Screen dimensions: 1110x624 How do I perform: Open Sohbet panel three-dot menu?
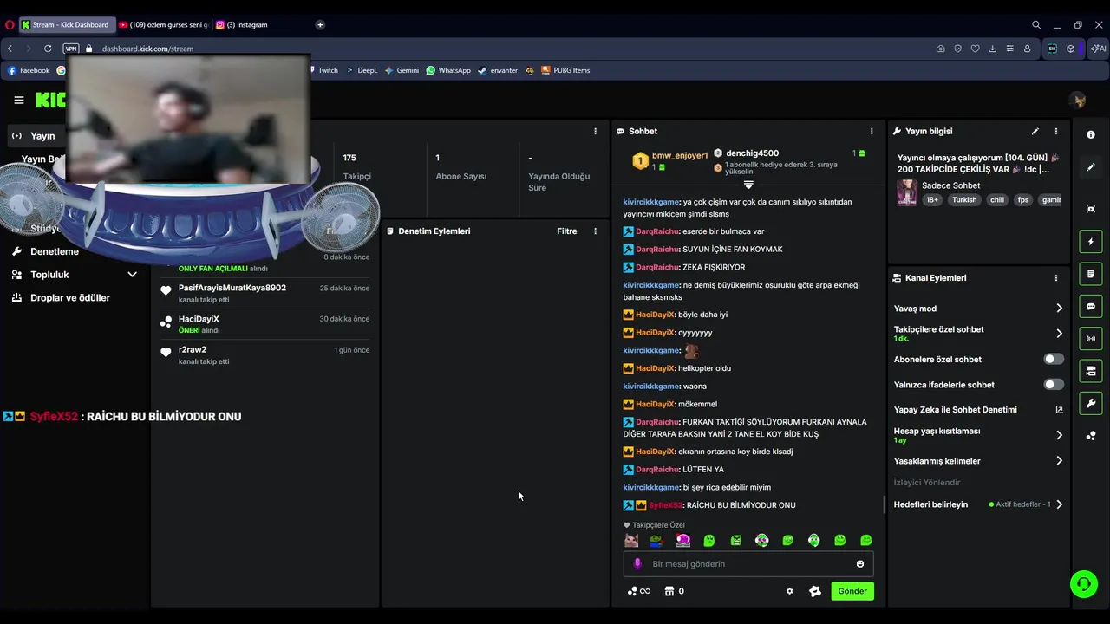coord(872,131)
